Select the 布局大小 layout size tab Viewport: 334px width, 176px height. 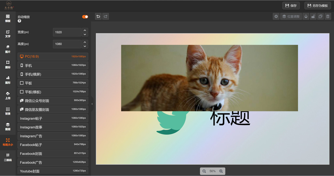click(8, 142)
